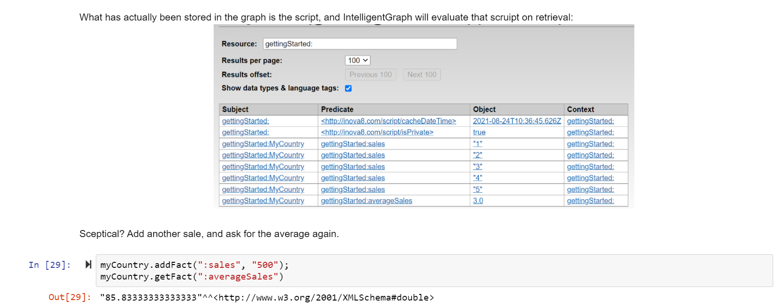
Task: Open the isPrivate predicate link
Action: click(377, 132)
